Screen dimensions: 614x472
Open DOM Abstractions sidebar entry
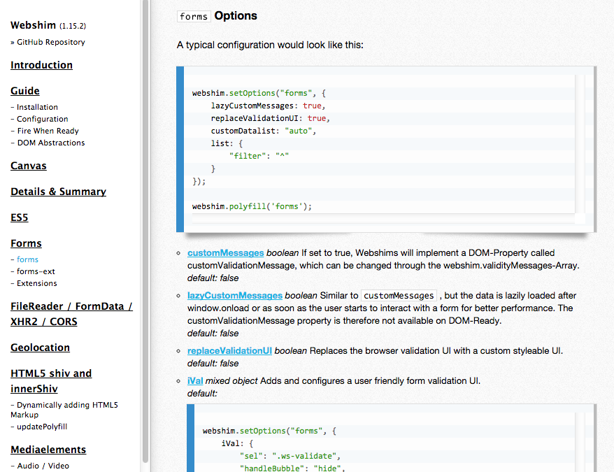click(x=51, y=143)
